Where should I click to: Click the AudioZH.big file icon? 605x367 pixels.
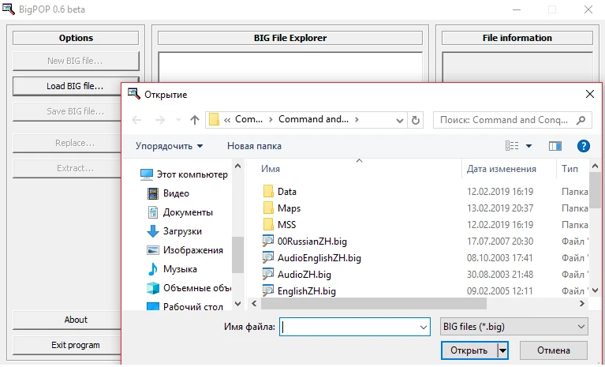(267, 275)
